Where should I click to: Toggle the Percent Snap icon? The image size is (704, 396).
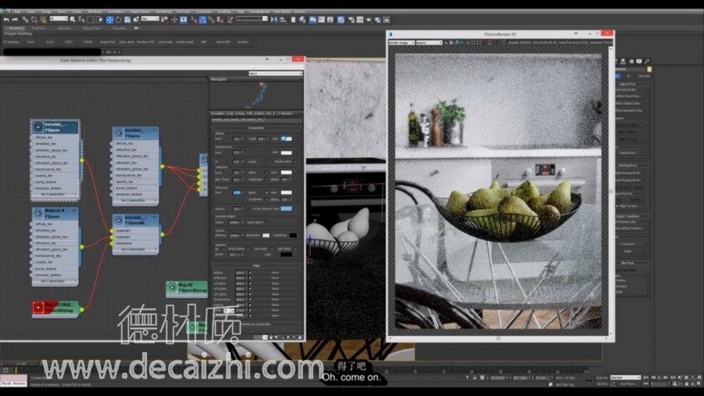click(211, 20)
